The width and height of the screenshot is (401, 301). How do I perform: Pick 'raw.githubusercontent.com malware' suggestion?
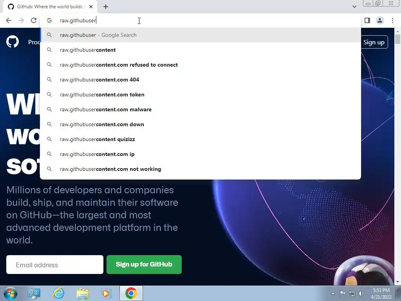(x=200, y=109)
